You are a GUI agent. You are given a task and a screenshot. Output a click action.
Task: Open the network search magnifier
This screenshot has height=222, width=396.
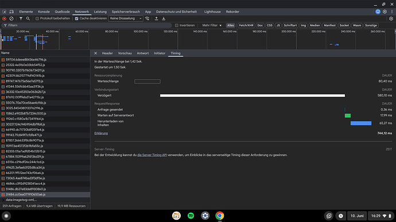28,19
